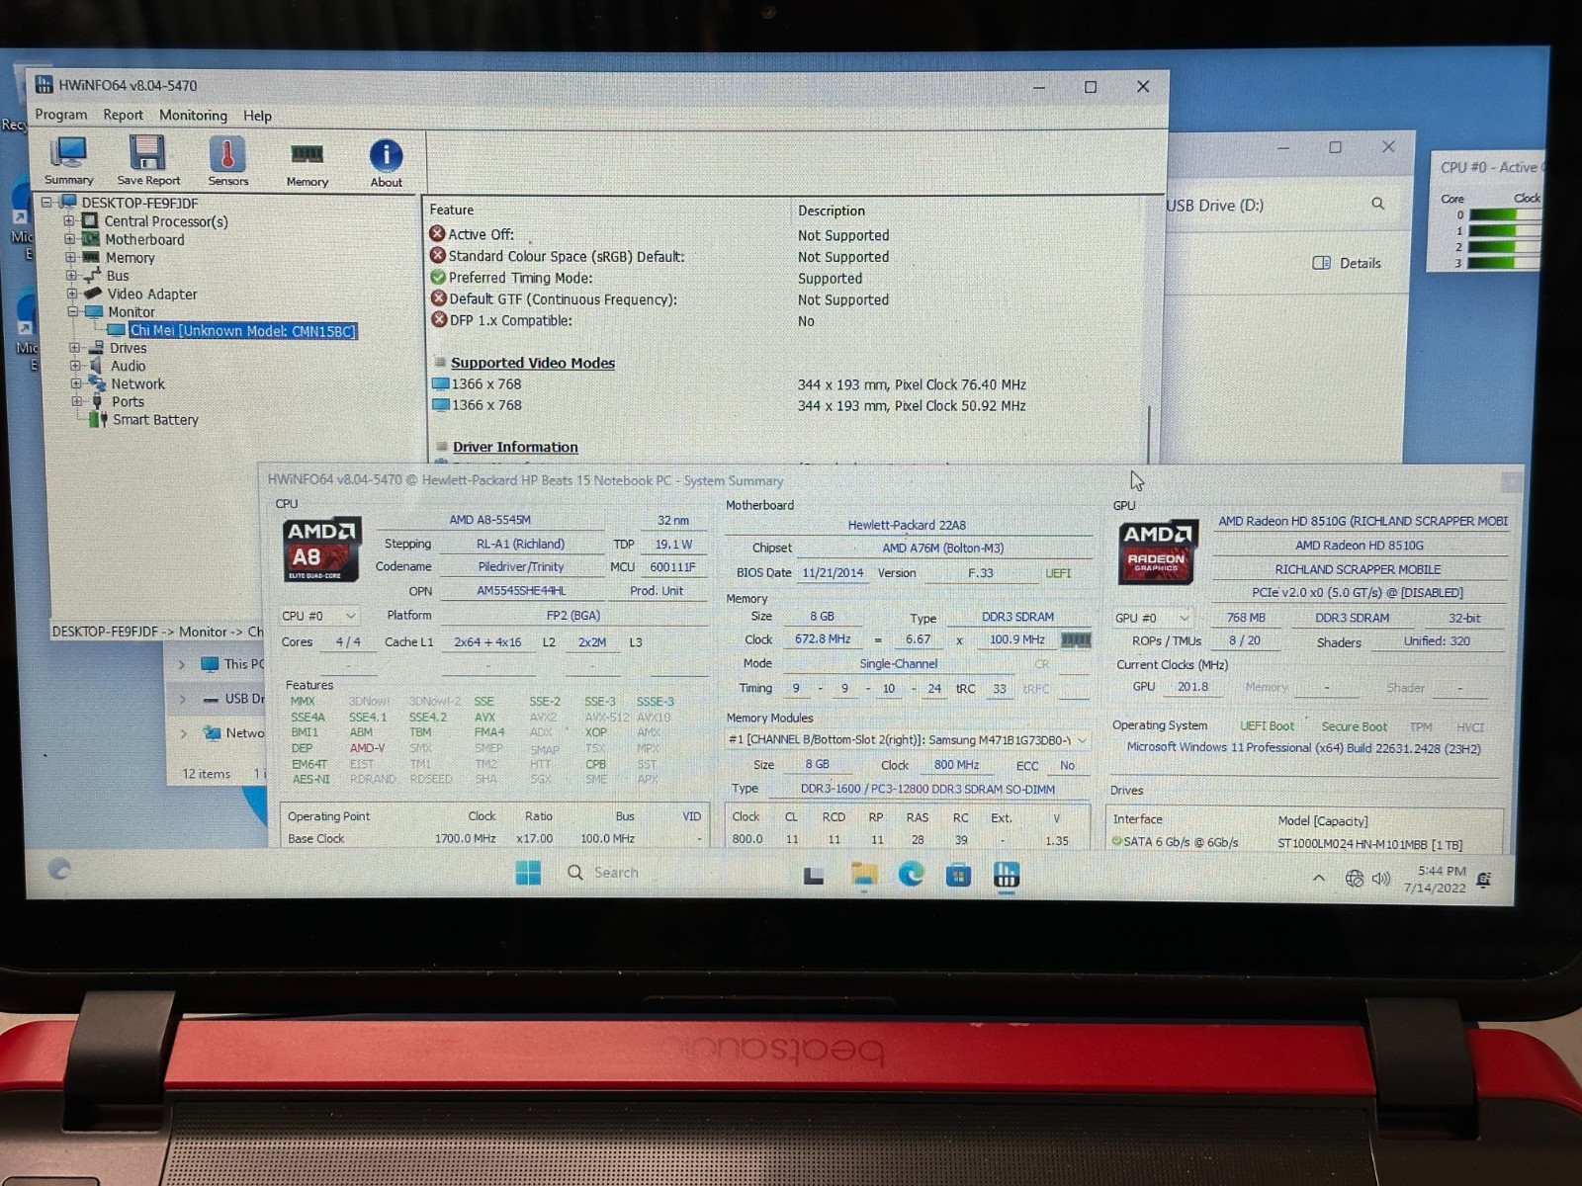Click the Save Report floppy icon

click(x=148, y=160)
